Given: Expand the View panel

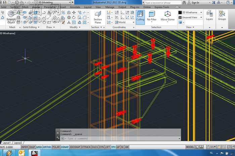Looking at the screenshot, I should 190,27.
